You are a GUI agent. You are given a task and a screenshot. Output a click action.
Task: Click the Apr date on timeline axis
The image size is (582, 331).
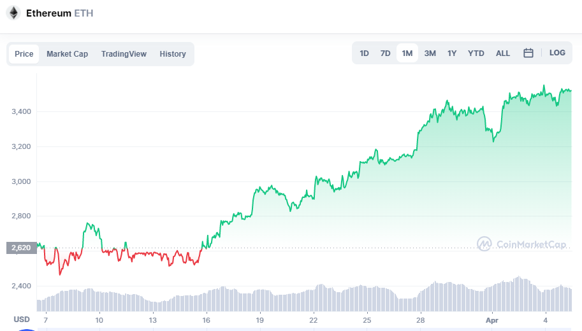point(492,320)
